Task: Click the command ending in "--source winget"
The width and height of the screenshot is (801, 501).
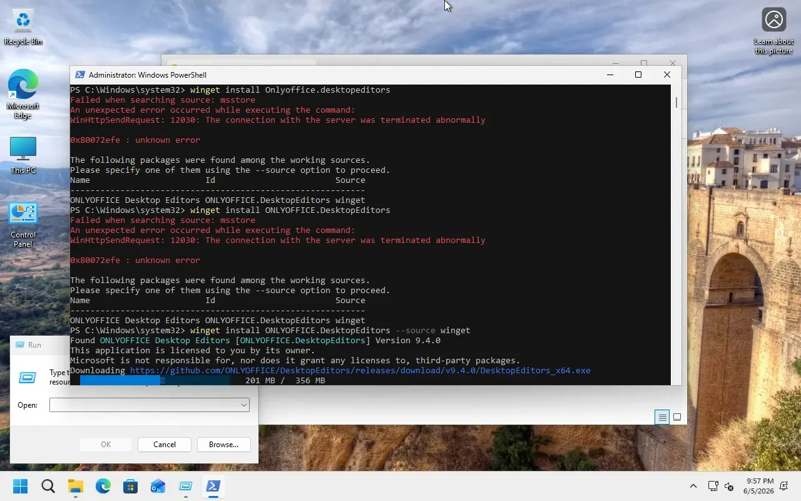Action: pyautogui.click(x=330, y=331)
